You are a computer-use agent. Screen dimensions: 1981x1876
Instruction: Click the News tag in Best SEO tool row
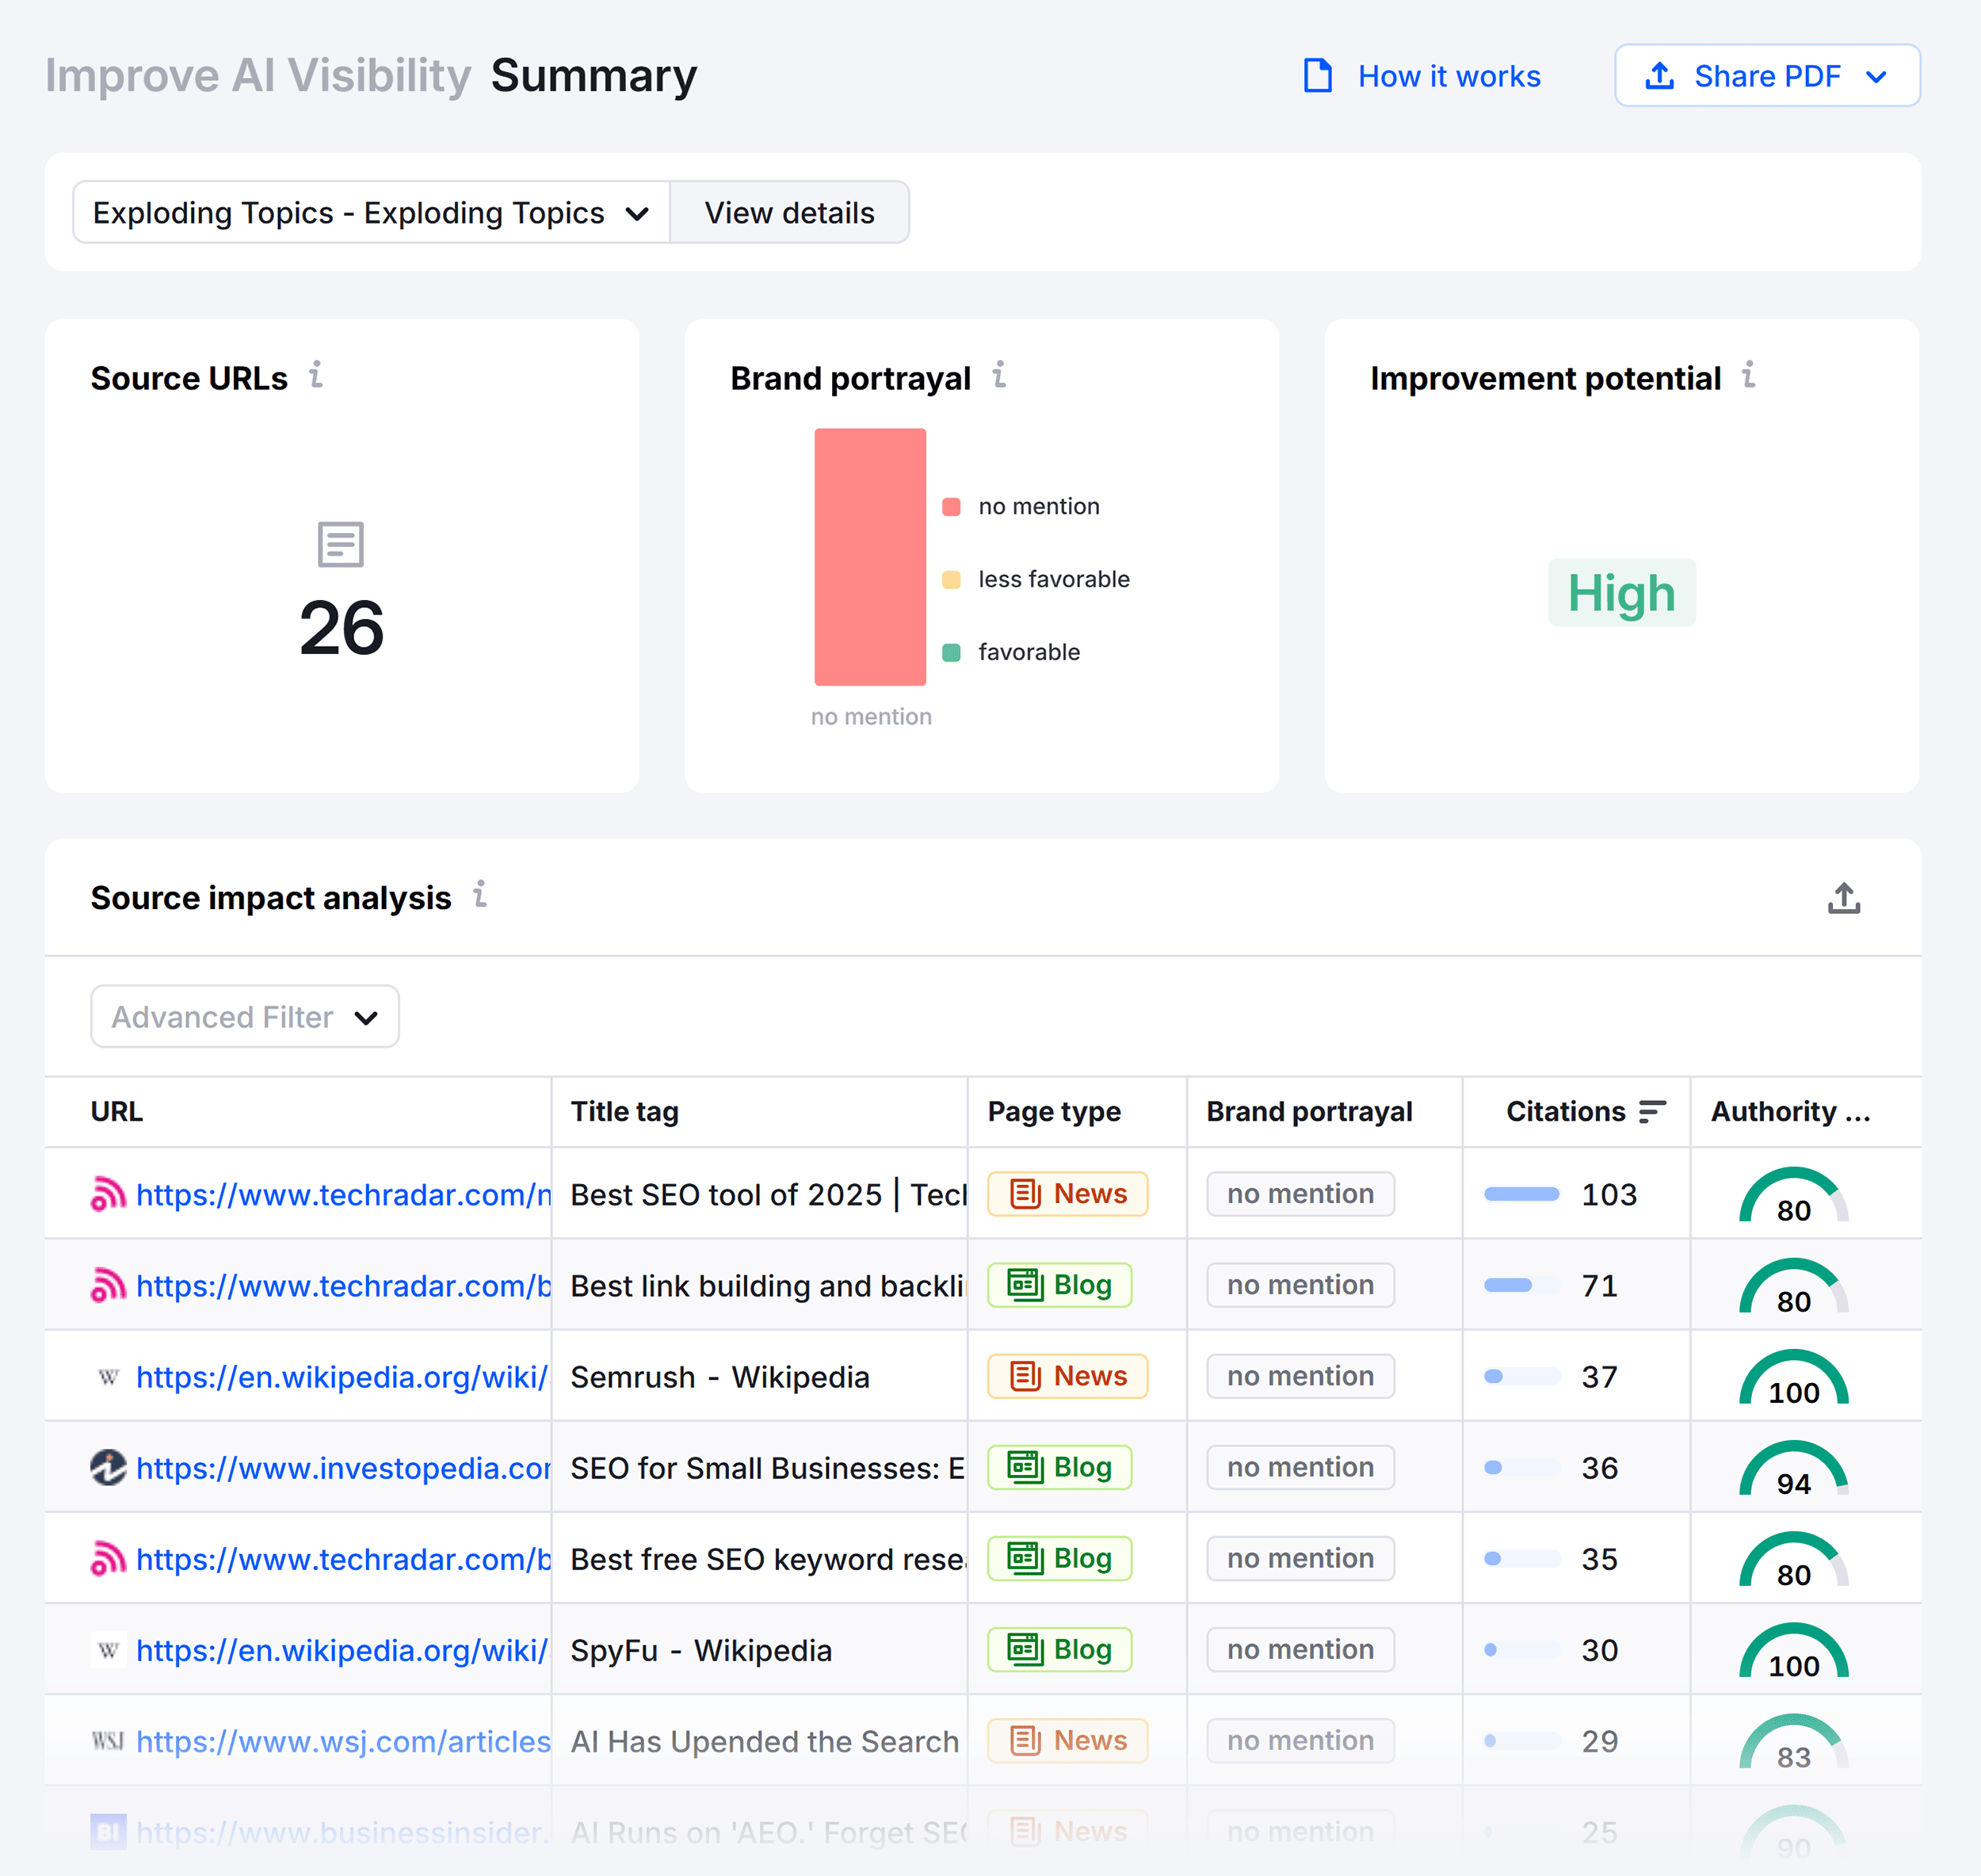click(1067, 1194)
